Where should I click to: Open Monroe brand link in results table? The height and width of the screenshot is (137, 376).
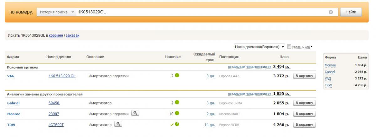tap(13, 114)
